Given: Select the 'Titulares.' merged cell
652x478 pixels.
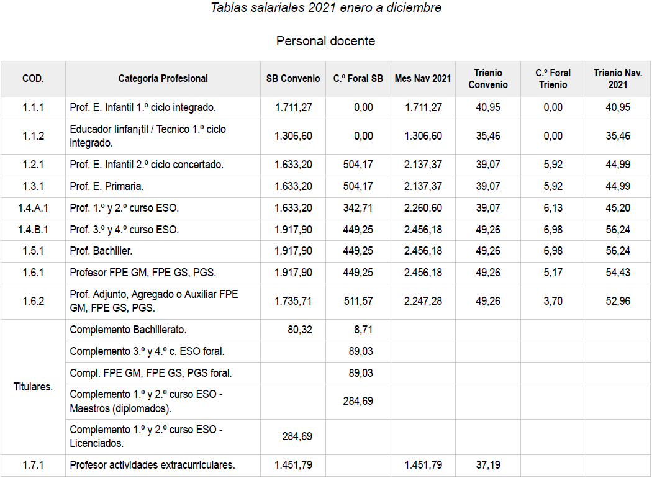Looking at the screenshot, I should tap(33, 387).
